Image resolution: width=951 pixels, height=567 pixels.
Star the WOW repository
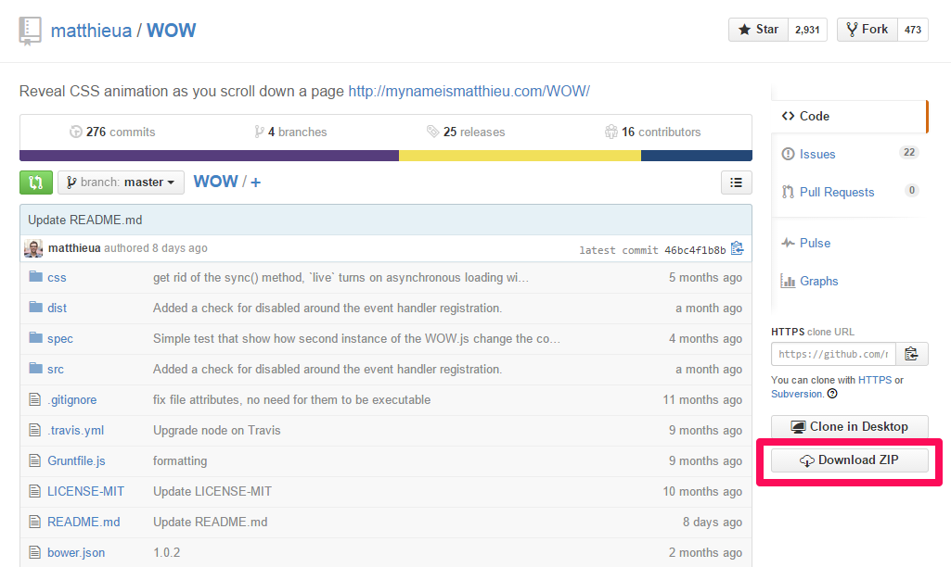[x=758, y=30]
